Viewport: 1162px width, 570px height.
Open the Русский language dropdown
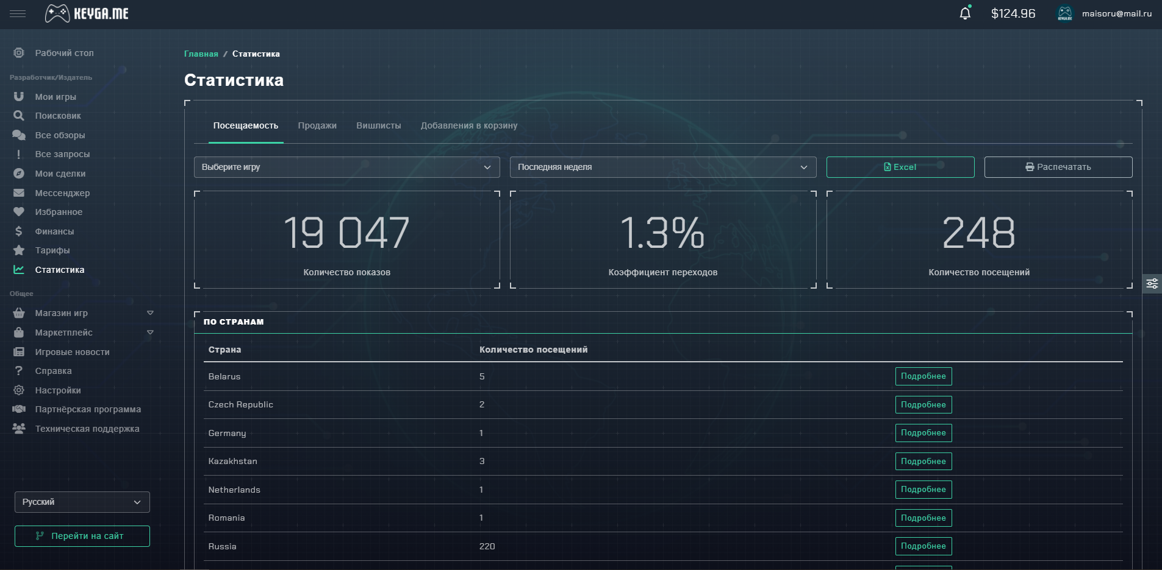point(82,502)
